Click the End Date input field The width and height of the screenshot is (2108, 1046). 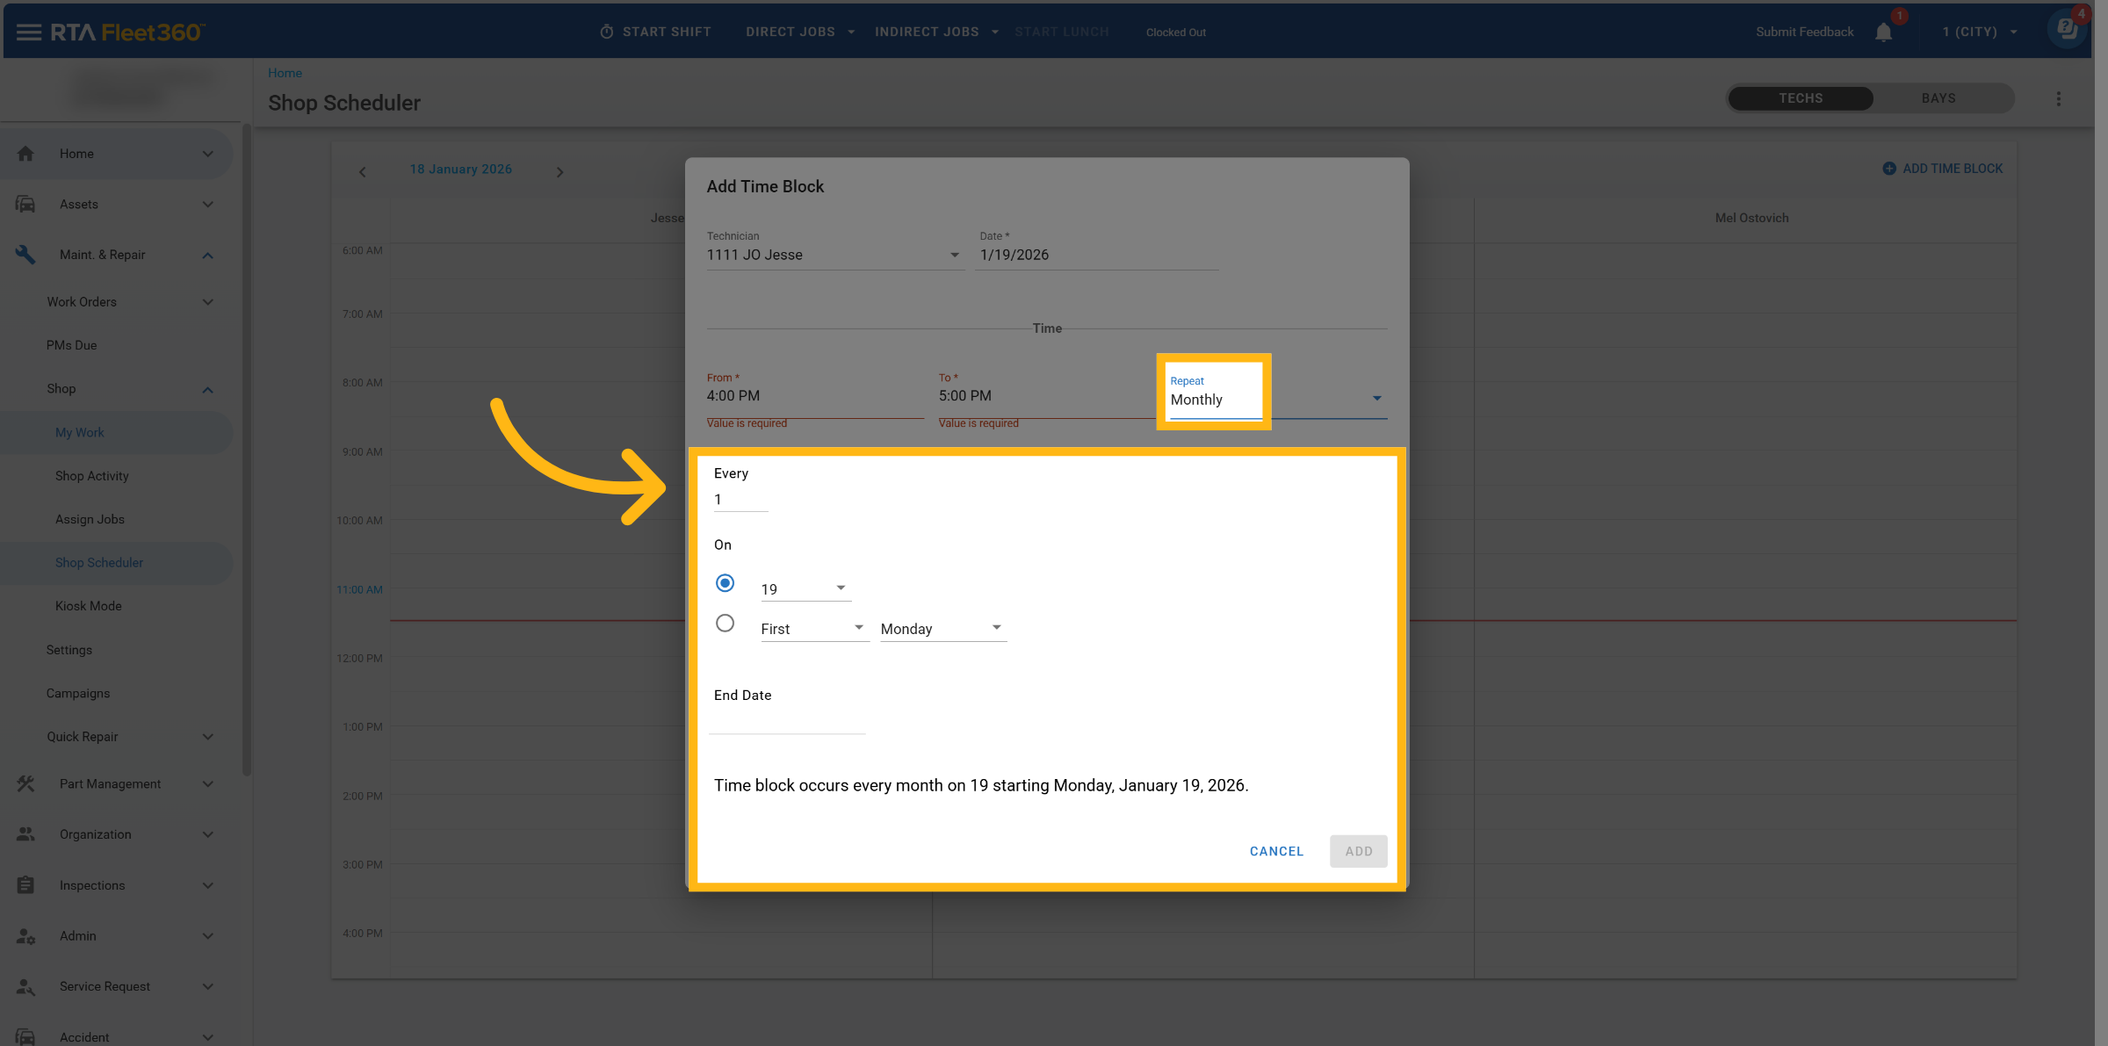coord(787,722)
